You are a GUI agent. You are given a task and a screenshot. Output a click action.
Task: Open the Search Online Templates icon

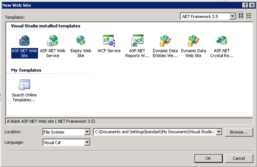(24, 85)
